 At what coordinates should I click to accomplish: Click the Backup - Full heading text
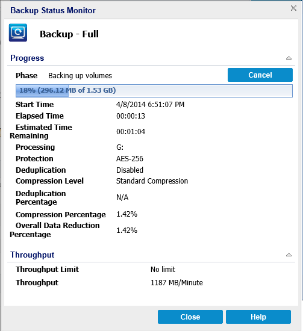click(x=69, y=34)
